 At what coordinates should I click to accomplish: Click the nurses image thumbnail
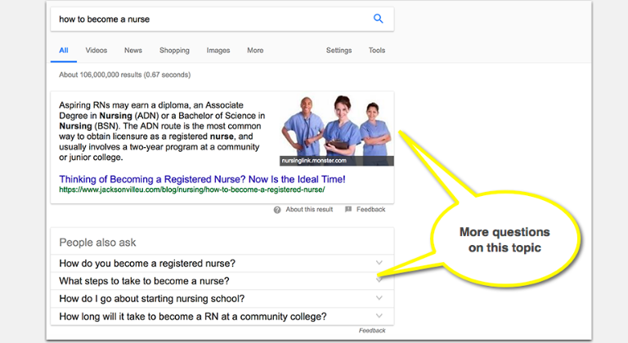point(336,128)
